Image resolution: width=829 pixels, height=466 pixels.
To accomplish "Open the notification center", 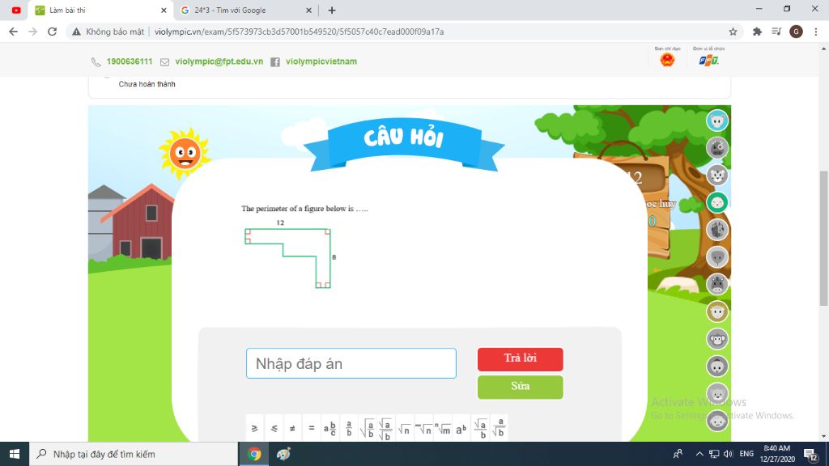I will point(810,454).
